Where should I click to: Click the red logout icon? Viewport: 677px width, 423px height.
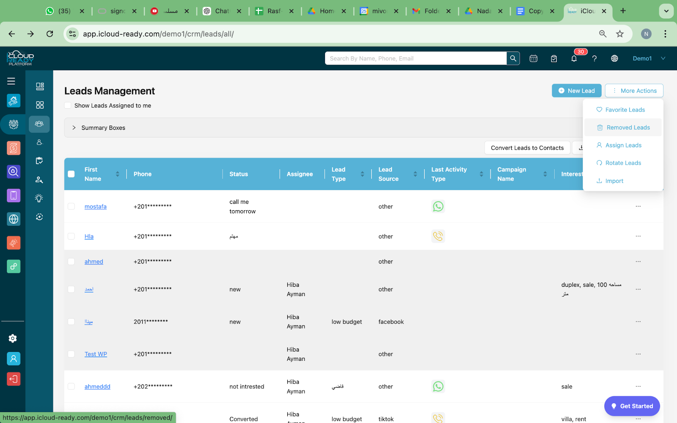tap(14, 379)
